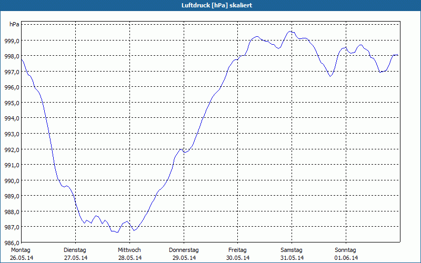This screenshot has width=421, height=263.
Task: Select the 998,0 y-axis value
Action: pos(12,56)
